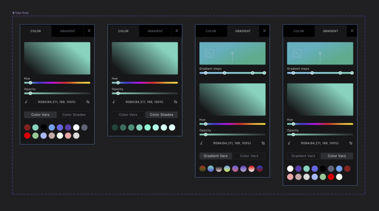
Task: Click the swap-arrows icon in the leftmost panel
Action: 88,102
